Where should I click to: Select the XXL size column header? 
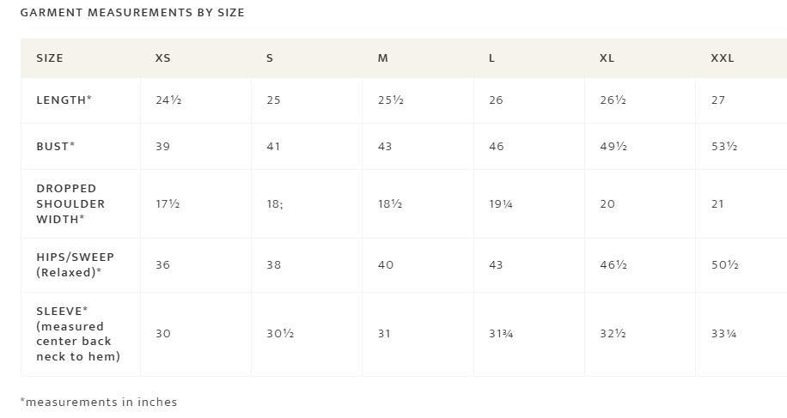coord(723,58)
